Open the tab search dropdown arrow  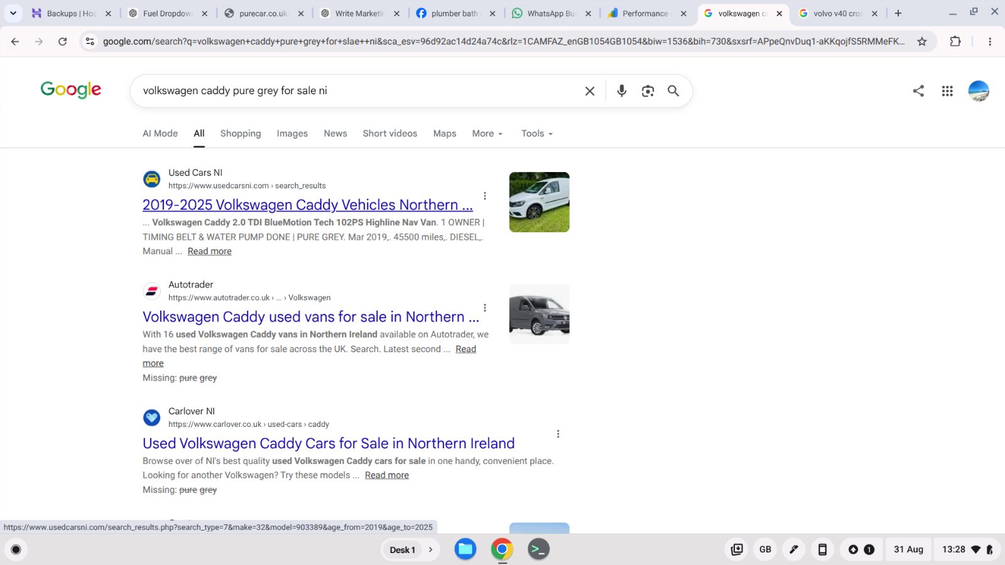(x=13, y=13)
